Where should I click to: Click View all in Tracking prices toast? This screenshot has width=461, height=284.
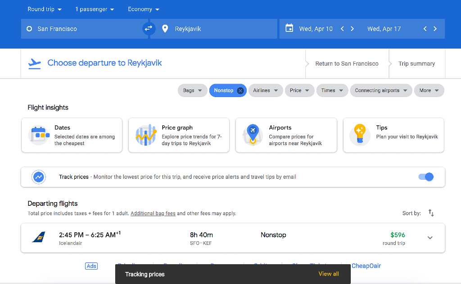point(329,274)
